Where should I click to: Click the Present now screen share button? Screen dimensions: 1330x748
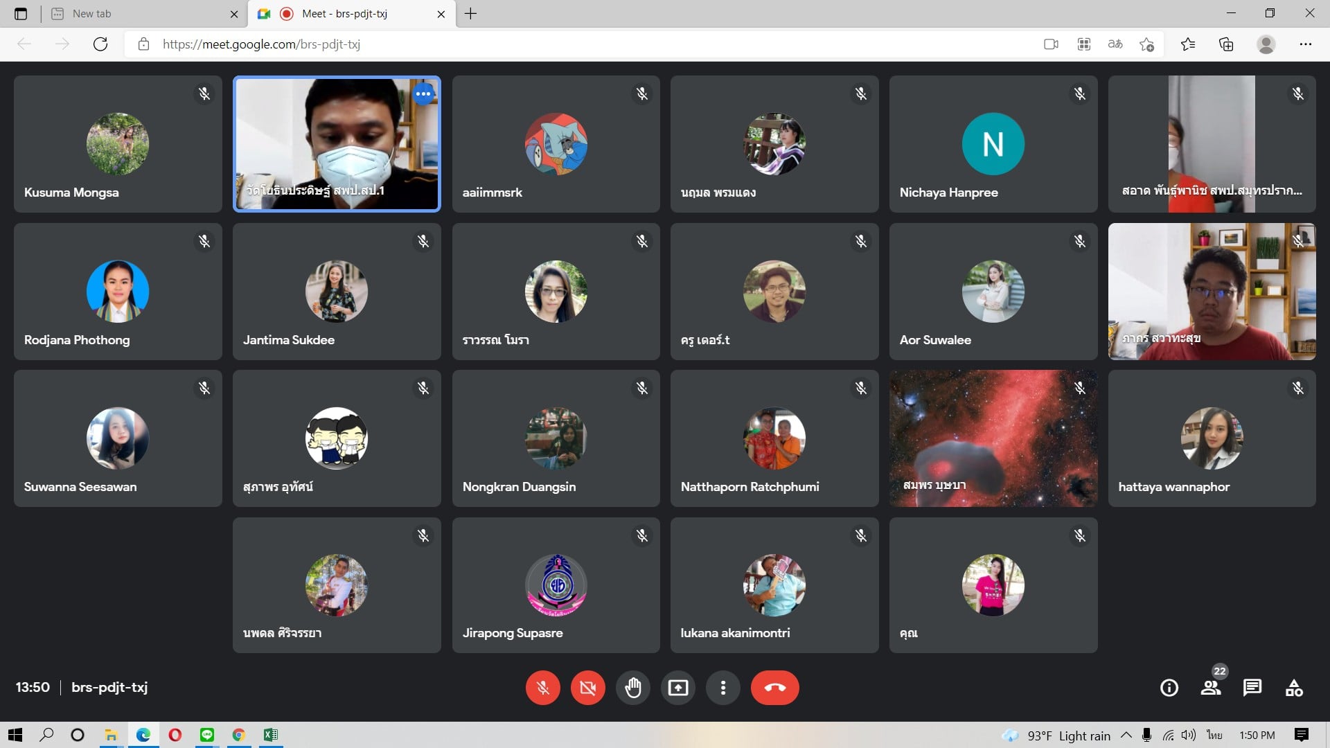point(678,688)
